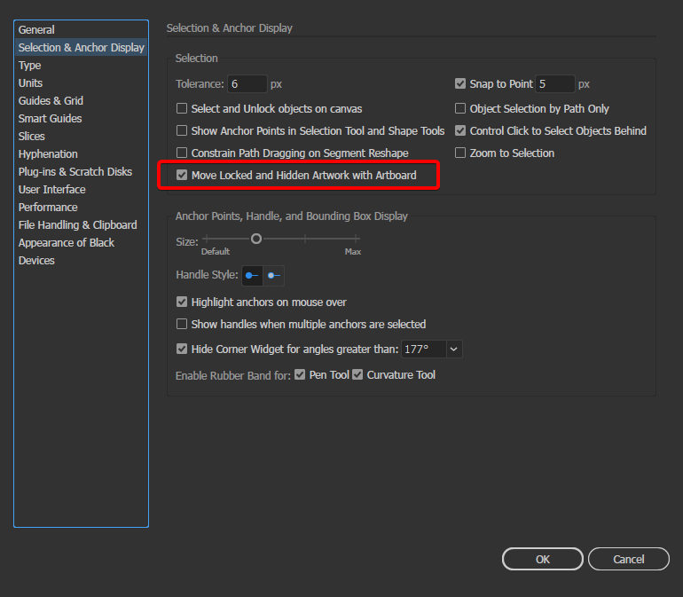The width and height of the screenshot is (683, 597).
Task: Uncheck the Snap to Point checkbox
Action: [x=460, y=83]
